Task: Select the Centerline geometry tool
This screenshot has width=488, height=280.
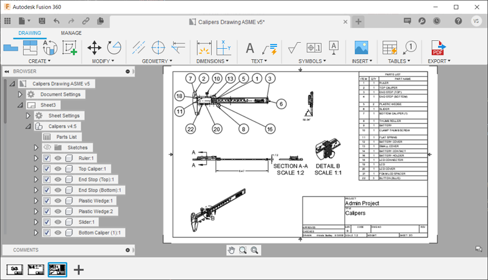Action: click(x=138, y=48)
